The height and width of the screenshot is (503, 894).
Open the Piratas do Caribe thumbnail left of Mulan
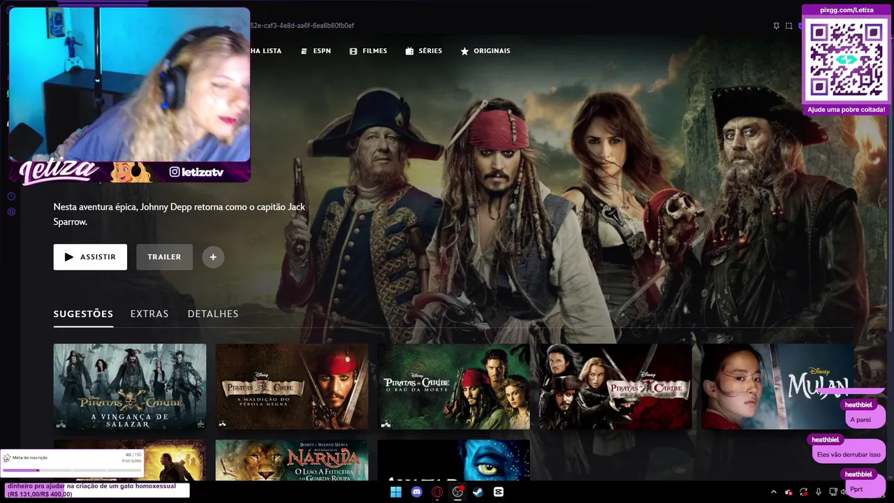pyautogui.click(x=616, y=386)
